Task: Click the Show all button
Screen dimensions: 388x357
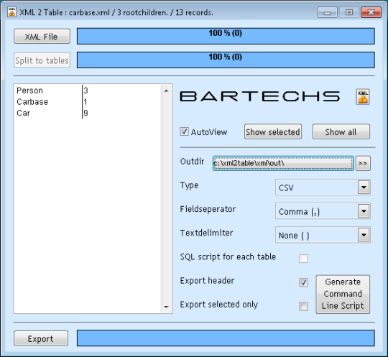Action: point(341,132)
